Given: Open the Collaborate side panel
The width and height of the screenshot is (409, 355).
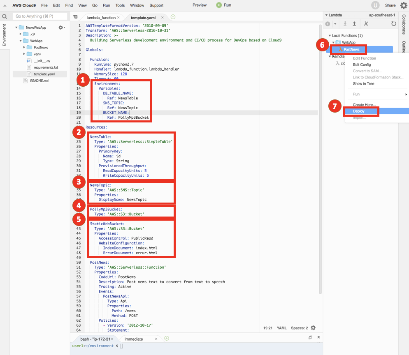Looking at the screenshot, I should pos(404,25).
